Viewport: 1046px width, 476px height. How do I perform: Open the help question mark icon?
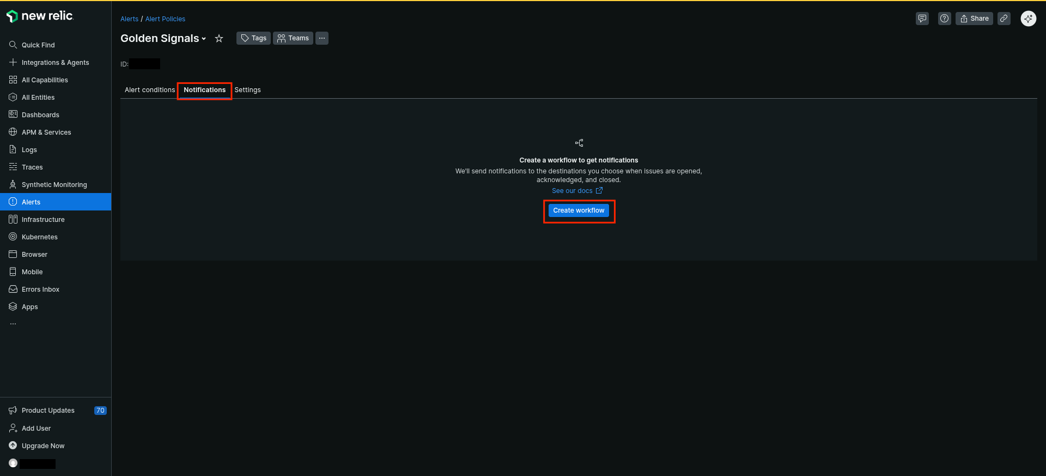point(944,19)
